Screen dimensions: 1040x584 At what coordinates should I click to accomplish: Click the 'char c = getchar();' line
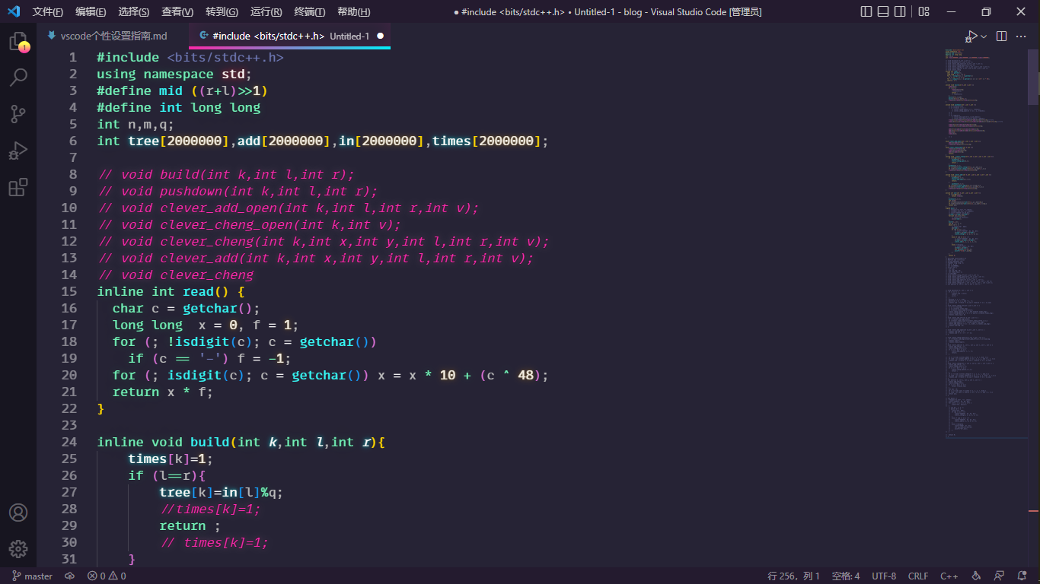[187, 308]
